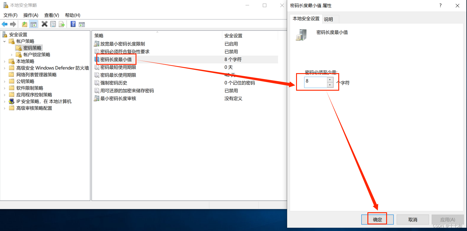Toggle the action pane toolbar icon
467x231 pixels.
[82, 24]
